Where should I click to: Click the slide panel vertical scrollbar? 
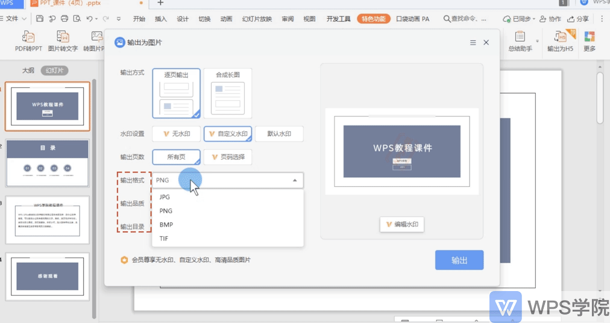point(94,198)
